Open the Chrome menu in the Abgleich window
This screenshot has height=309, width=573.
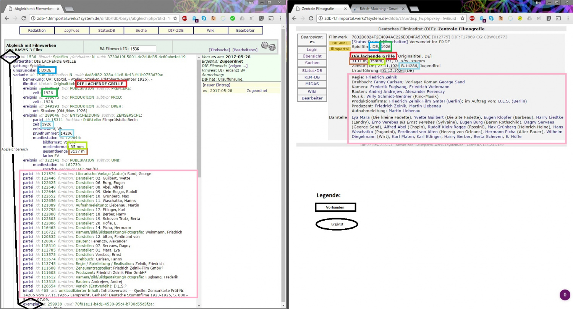(x=280, y=18)
